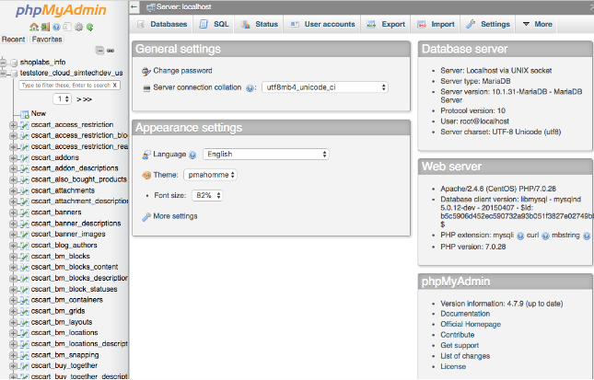Expand the cscart_blog_authors table node
The height and width of the screenshot is (380, 594).
pyautogui.click(x=13, y=246)
